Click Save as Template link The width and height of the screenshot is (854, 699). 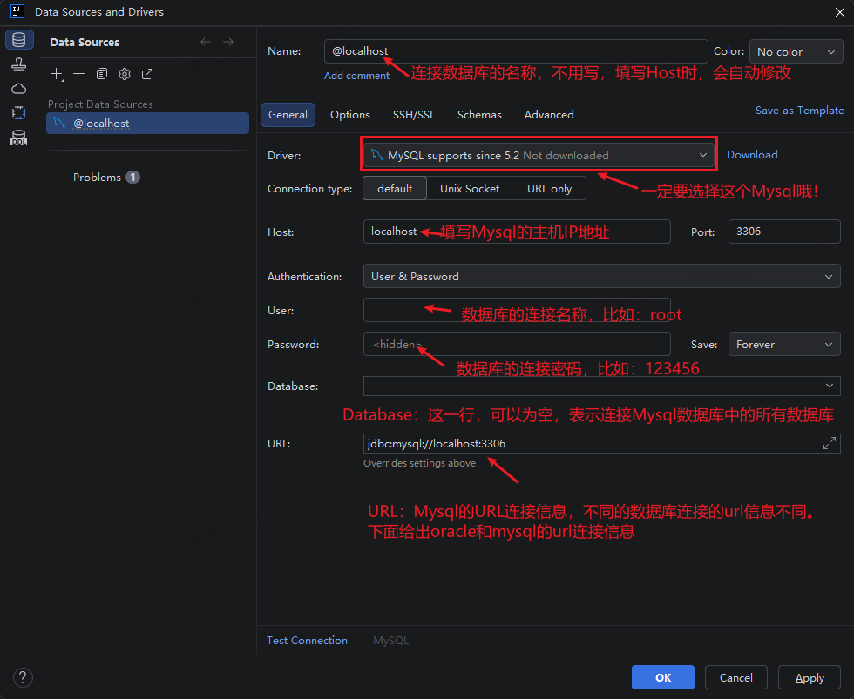[x=800, y=111]
